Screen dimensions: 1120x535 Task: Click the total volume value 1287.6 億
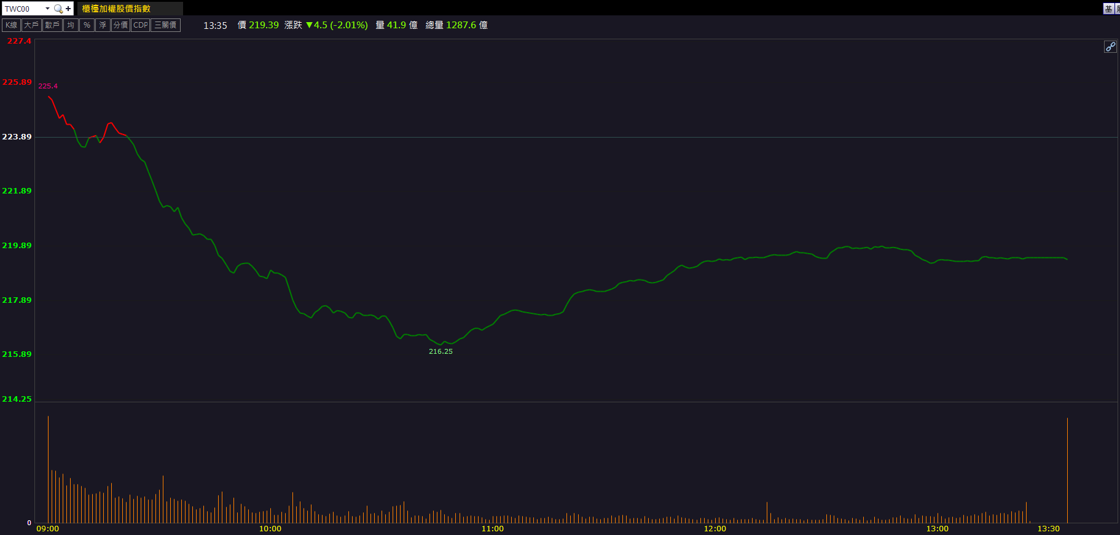(467, 25)
